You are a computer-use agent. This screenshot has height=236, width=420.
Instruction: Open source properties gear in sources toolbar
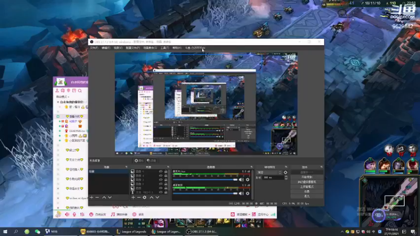pos(145,198)
